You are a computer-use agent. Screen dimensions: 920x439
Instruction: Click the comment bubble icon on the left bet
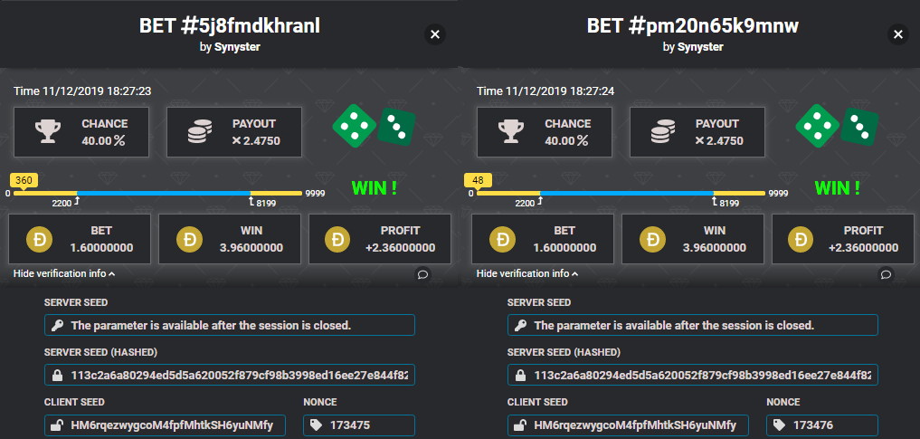[x=422, y=273]
